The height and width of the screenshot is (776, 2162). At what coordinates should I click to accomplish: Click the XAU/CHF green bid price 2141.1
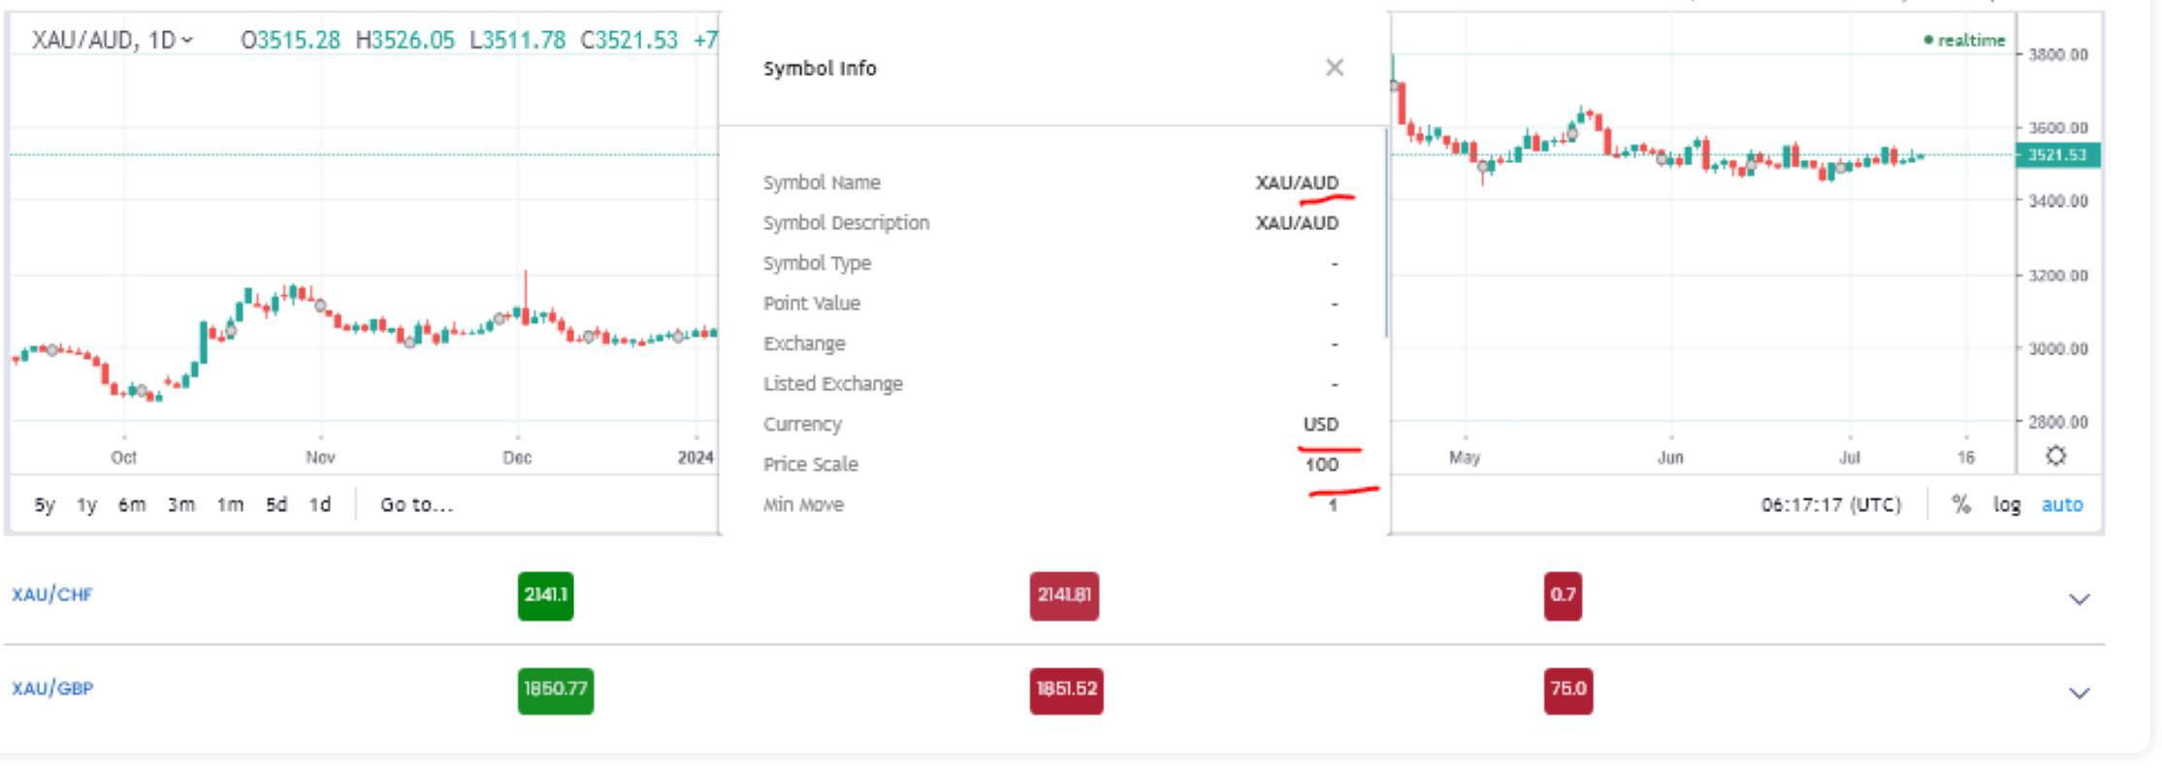pos(545,596)
